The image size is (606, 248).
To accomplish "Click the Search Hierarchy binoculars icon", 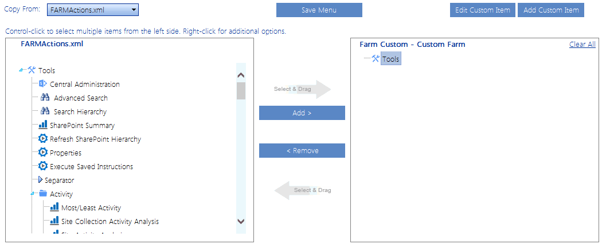I will tap(46, 111).
